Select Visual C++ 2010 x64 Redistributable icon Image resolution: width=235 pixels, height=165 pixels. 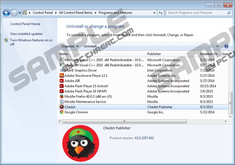coord(62,60)
